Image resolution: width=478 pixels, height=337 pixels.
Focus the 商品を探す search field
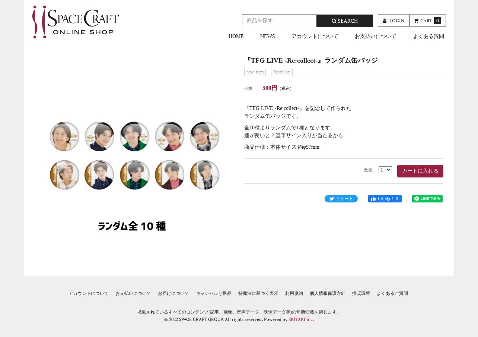click(279, 21)
